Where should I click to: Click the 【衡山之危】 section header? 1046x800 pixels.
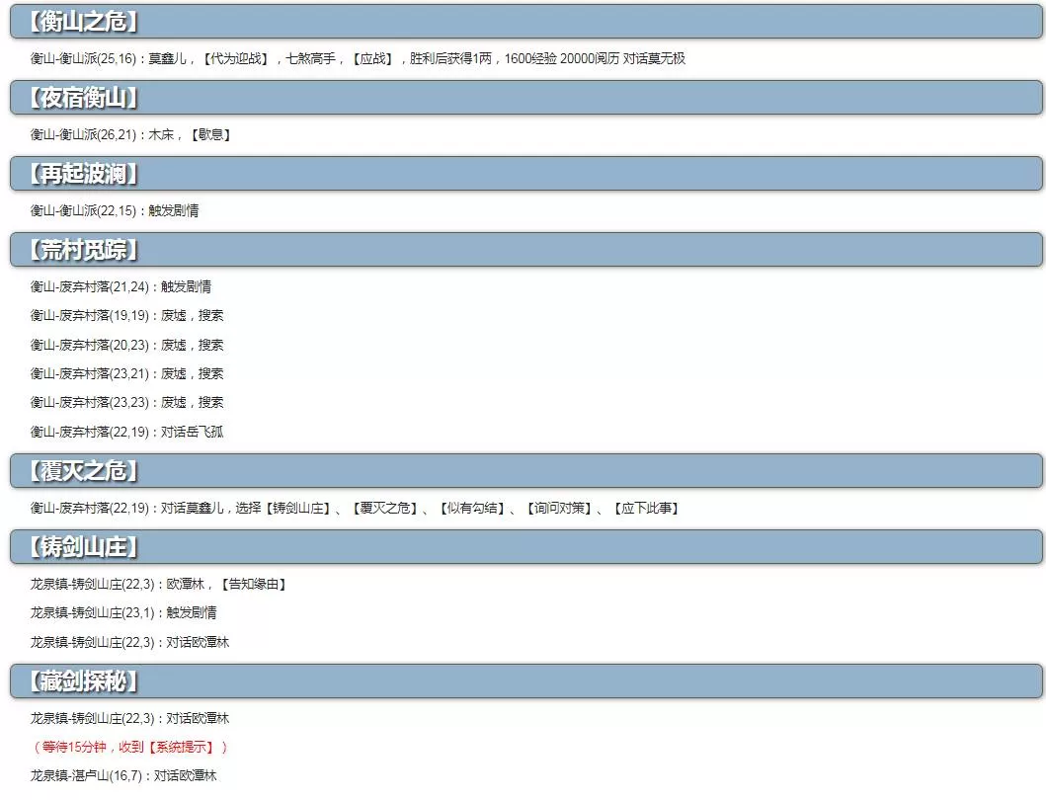525,22
